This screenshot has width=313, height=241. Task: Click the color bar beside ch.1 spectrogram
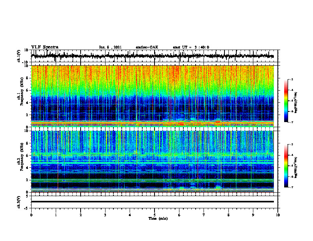pyautogui.click(x=286, y=101)
